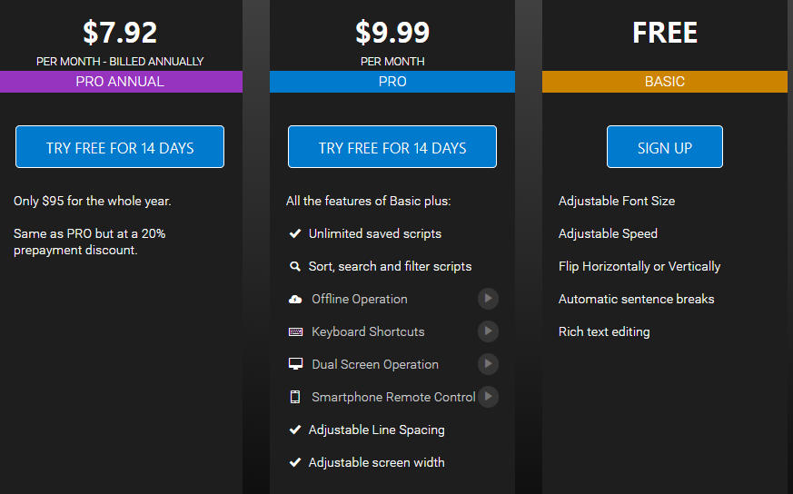
Task: Click the magnifier icon beside Sort, search scripts
Action: pyautogui.click(x=295, y=266)
